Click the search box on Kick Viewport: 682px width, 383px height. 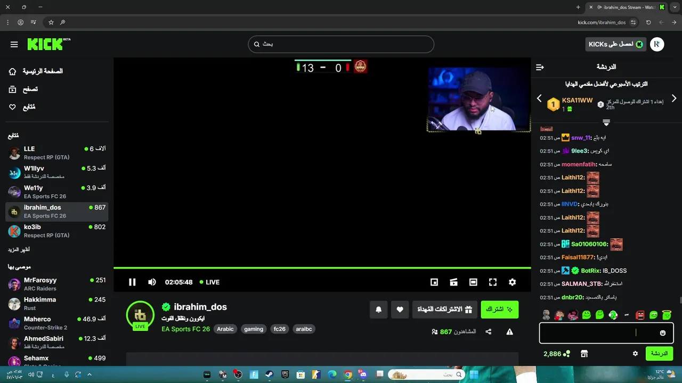point(341,44)
